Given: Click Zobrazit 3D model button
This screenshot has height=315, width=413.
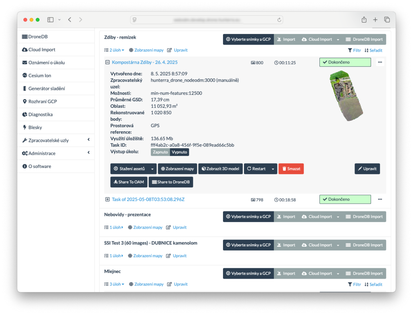Looking at the screenshot, I should point(221,169).
